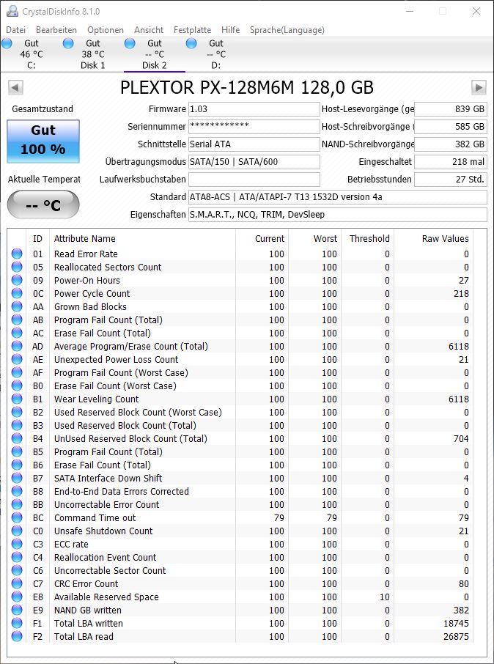Click the NAND-Schreibvorgänge value 382 GB

[450, 144]
